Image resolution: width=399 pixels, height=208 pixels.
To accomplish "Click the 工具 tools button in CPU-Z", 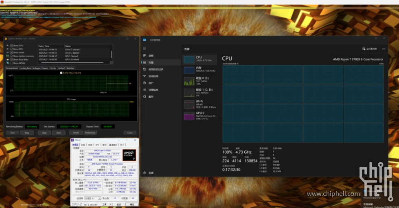I will (104, 204).
